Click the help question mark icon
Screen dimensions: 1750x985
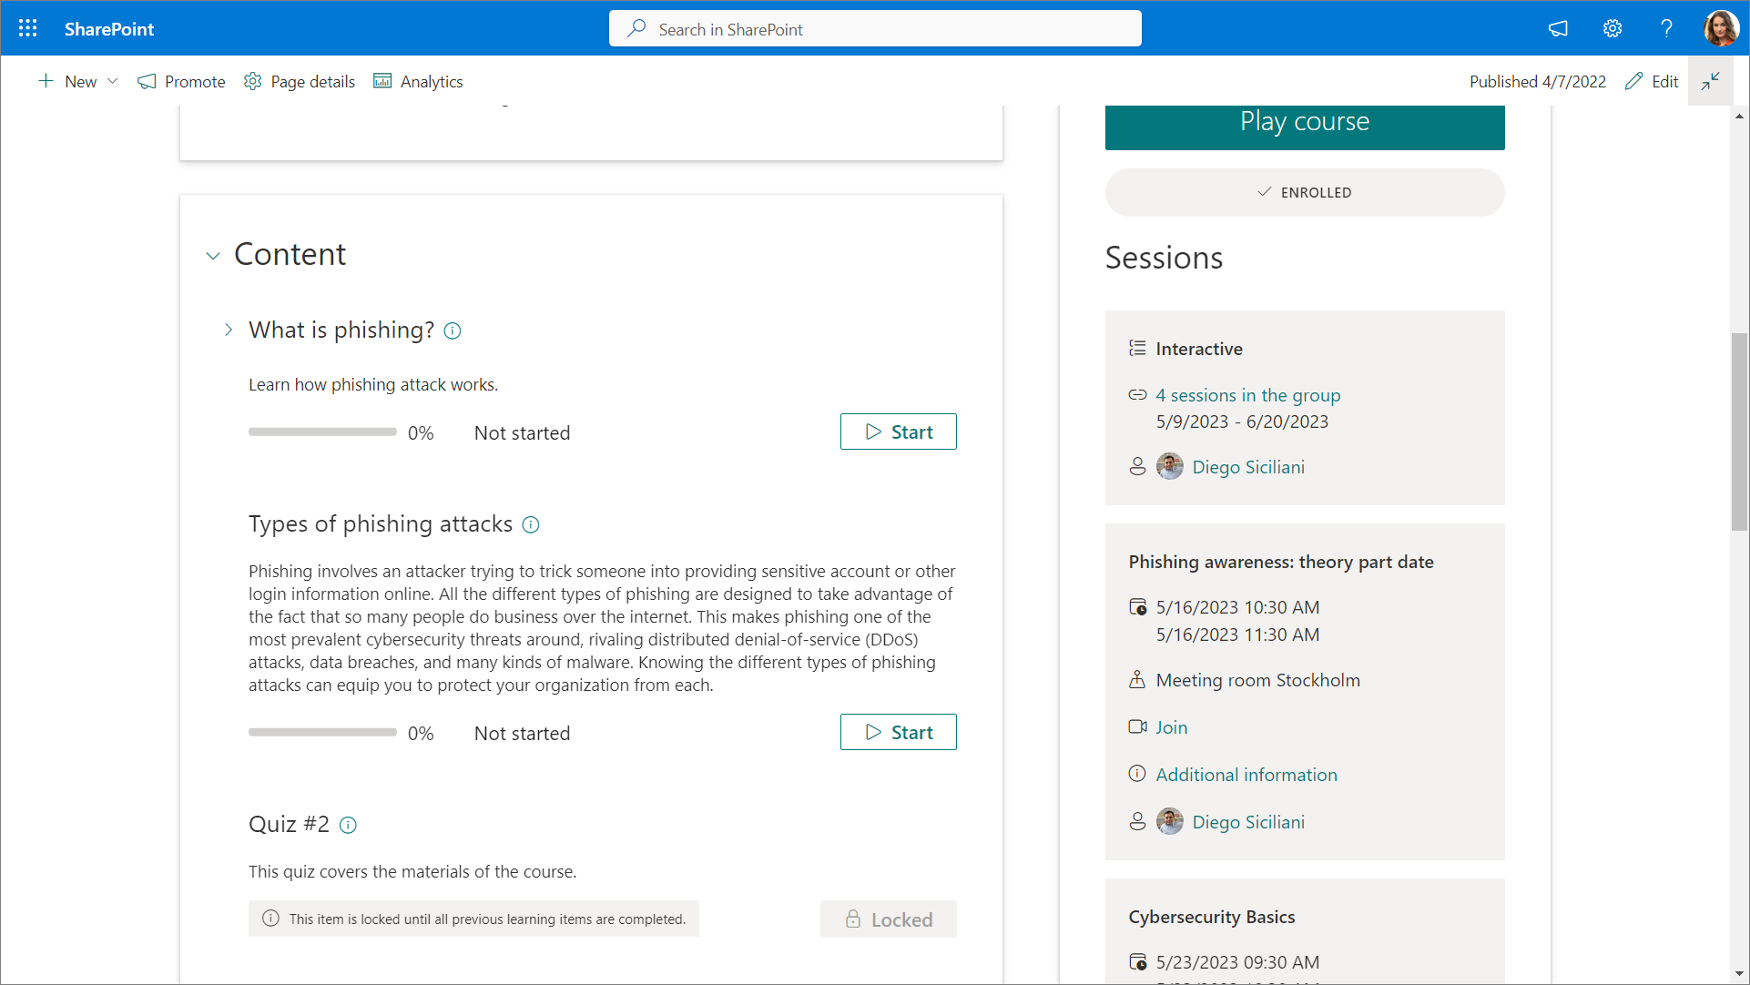tap(1666, 28)
